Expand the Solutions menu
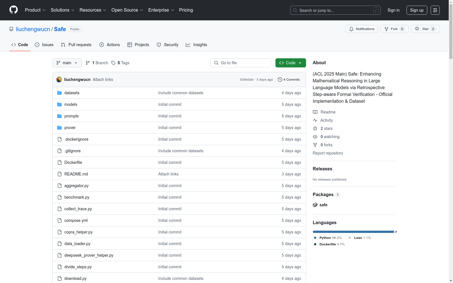Image resolution: width=453 pixels, height=283 pixels. tap(63, 10)
